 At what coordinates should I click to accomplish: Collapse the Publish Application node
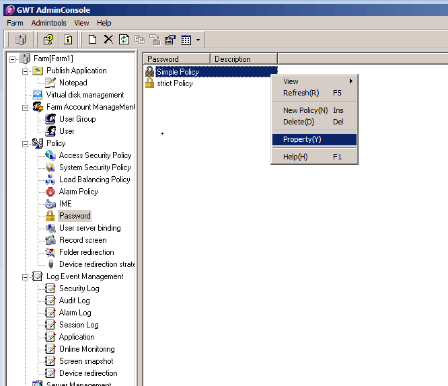click(x=25, y=71)
